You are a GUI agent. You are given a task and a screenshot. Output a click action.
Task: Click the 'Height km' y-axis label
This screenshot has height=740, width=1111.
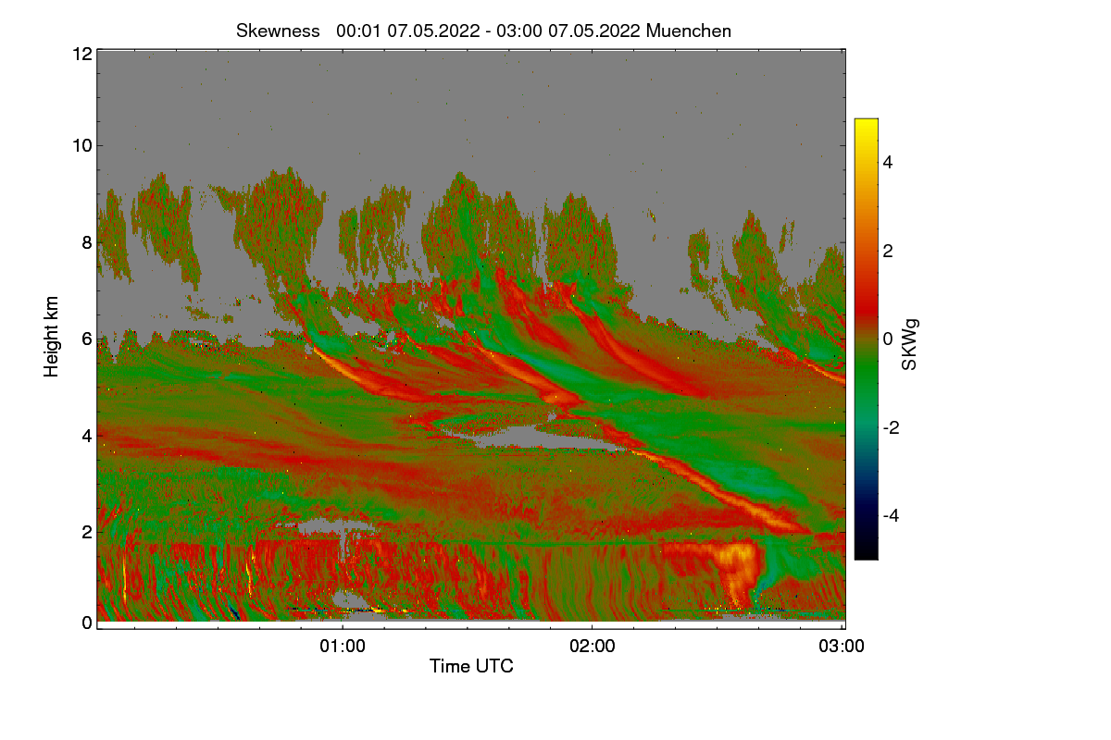(52, 337)
